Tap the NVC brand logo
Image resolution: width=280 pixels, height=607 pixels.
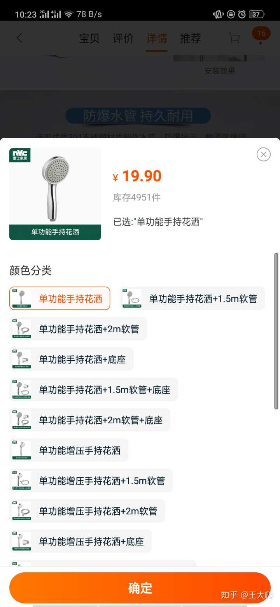[x=20, y=155]
